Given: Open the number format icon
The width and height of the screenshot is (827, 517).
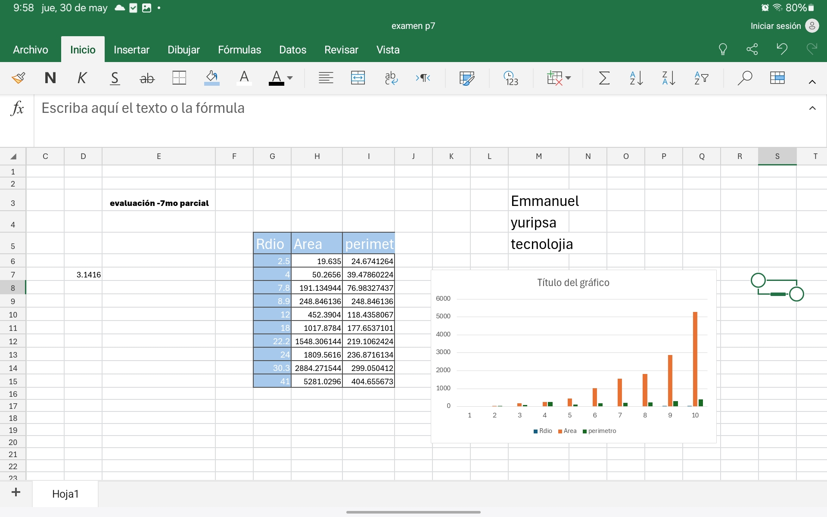Looking at the screenshot, I should 511,78.
